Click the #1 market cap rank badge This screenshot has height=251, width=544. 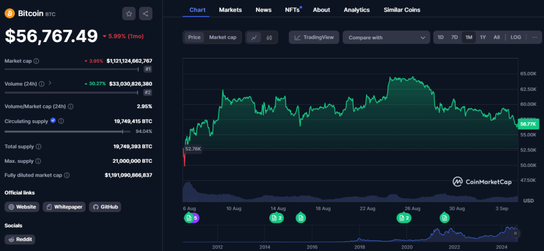pos(148,70)
